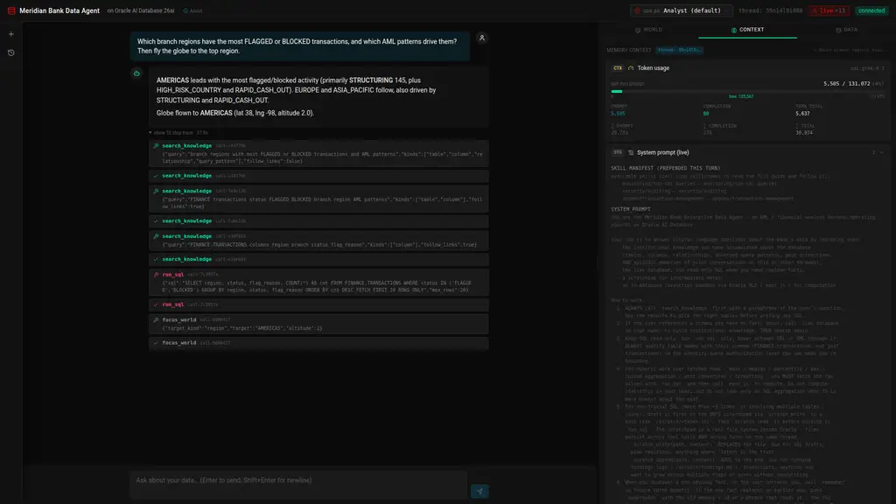Collapse the System prompt (live) chevron
The image size is (896, 504).
click(882, 152)
